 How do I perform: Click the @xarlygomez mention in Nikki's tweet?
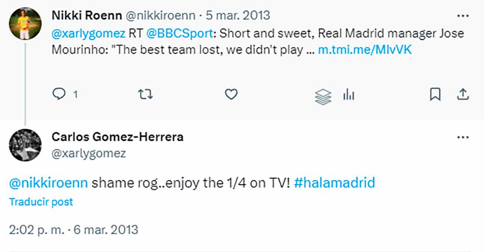[x=89, y=33]
